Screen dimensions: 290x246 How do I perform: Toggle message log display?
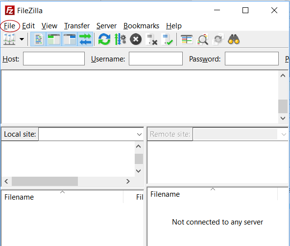[38, 39]
